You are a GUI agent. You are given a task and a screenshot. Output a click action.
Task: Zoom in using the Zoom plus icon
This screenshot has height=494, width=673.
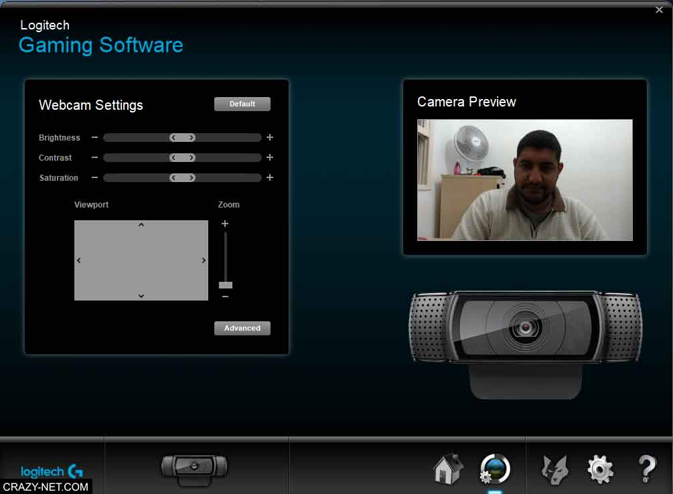tap(225, 224)
